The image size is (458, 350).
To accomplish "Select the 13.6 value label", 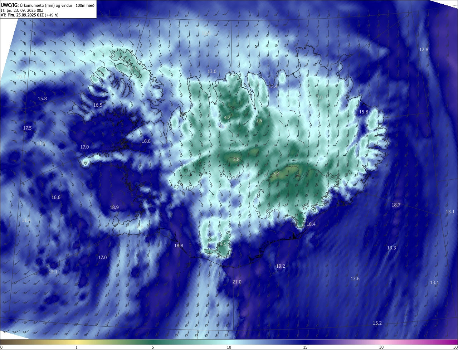I will (x=355, y=279).
